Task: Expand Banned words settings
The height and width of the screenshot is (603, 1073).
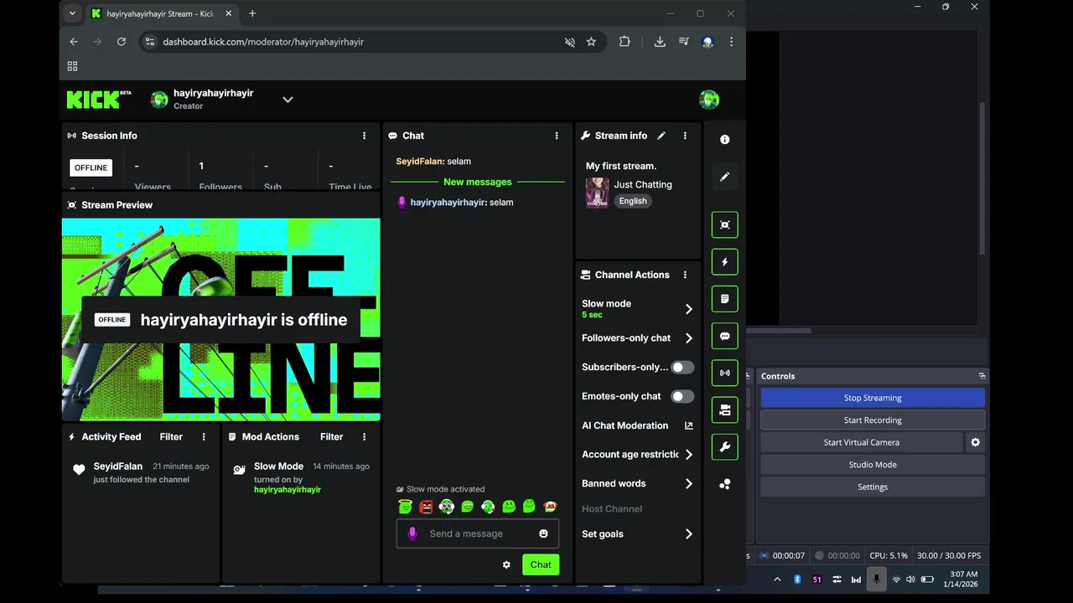Action: click(689, 484)
